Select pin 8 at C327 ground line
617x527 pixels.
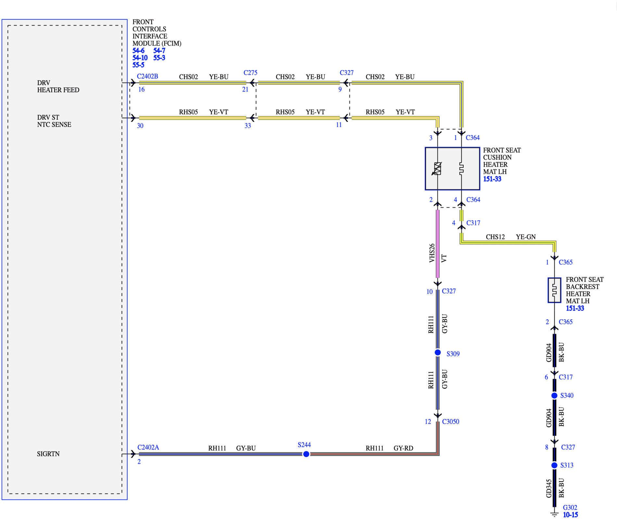(547, 448)
